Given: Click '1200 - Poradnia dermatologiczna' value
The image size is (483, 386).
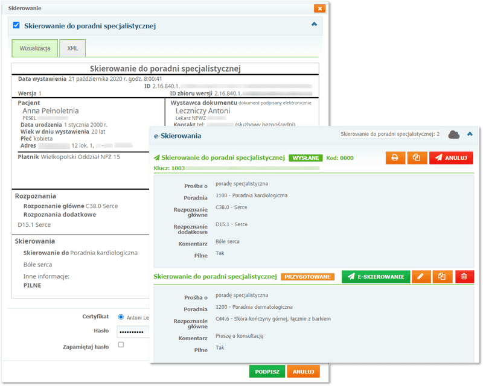Looking at the screenshot, I should 254,307.
